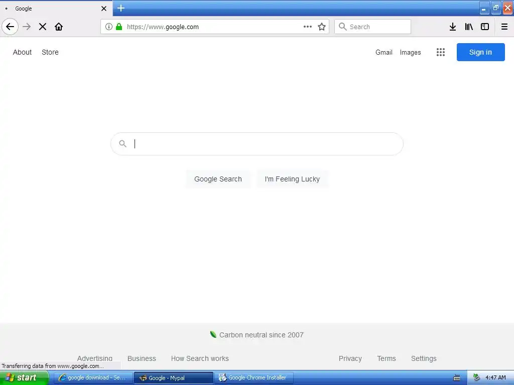
Task: Click the 4:47 AM taskbar clock
Action: [495, 378]
